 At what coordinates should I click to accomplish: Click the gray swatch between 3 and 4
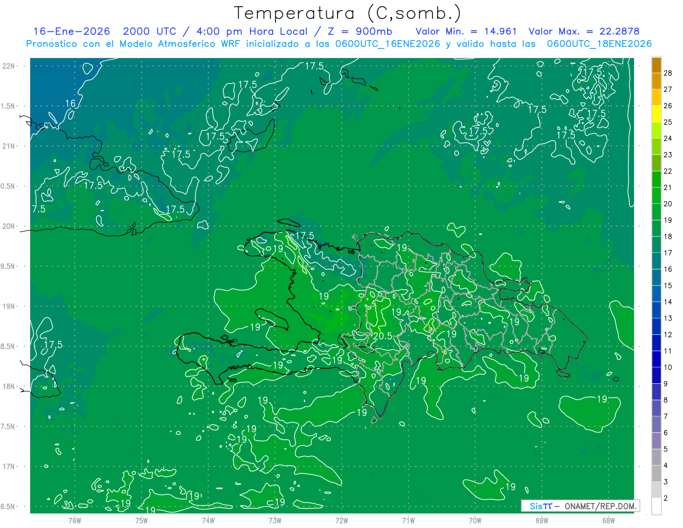tap(656, 474)
